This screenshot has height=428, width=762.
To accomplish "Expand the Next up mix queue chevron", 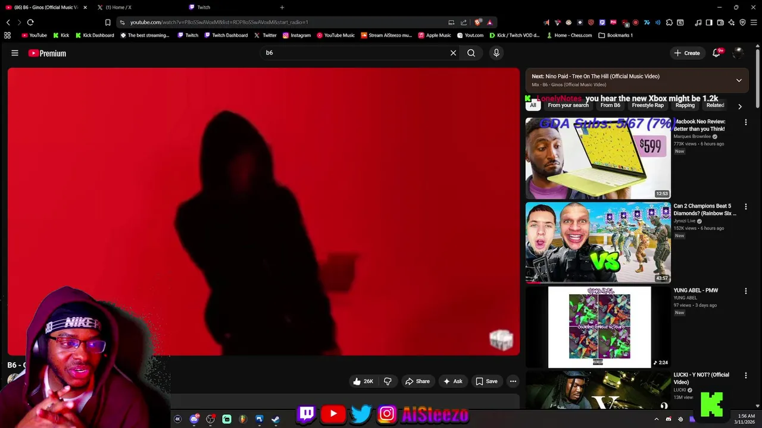I will 739,80.
